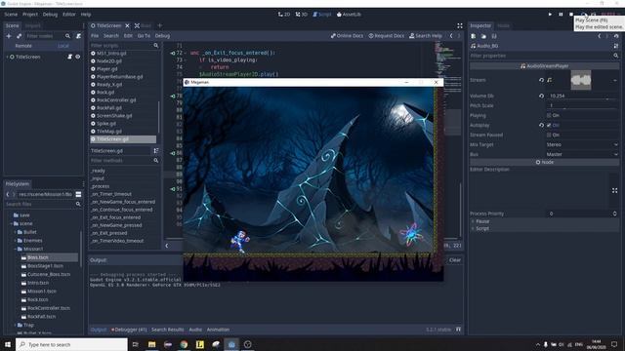Switch to the Search Results bottom tab

coord(167,330)
